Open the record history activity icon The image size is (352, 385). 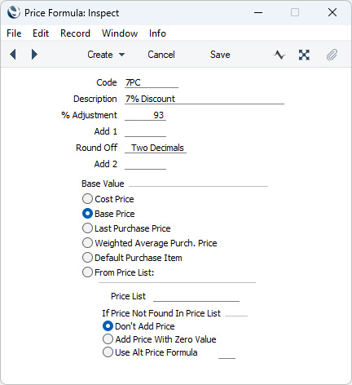[279, 55]
